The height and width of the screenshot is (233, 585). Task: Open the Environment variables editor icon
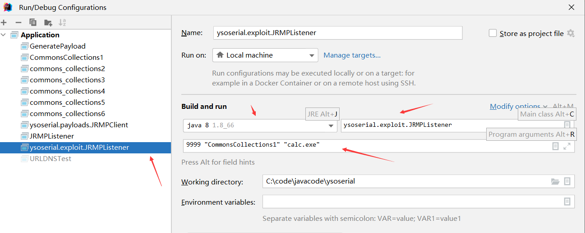567,202
